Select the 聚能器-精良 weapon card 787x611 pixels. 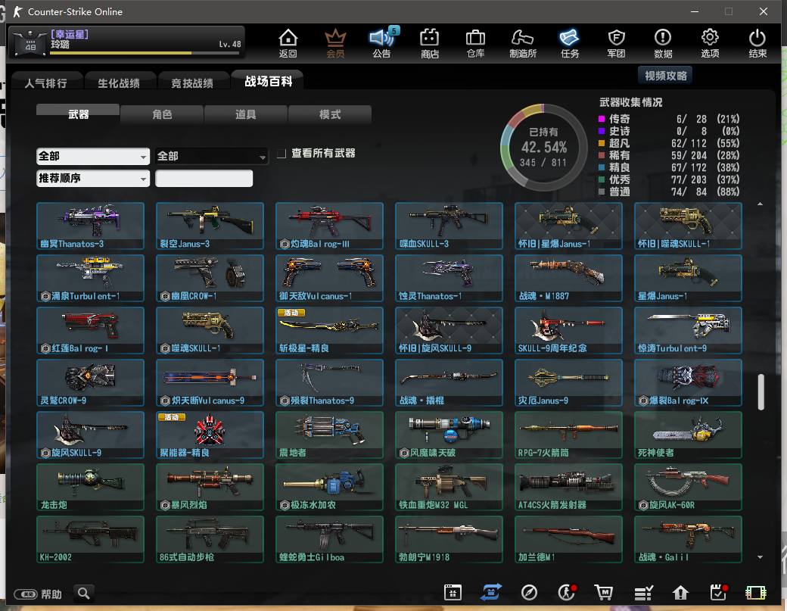point(210,435)
